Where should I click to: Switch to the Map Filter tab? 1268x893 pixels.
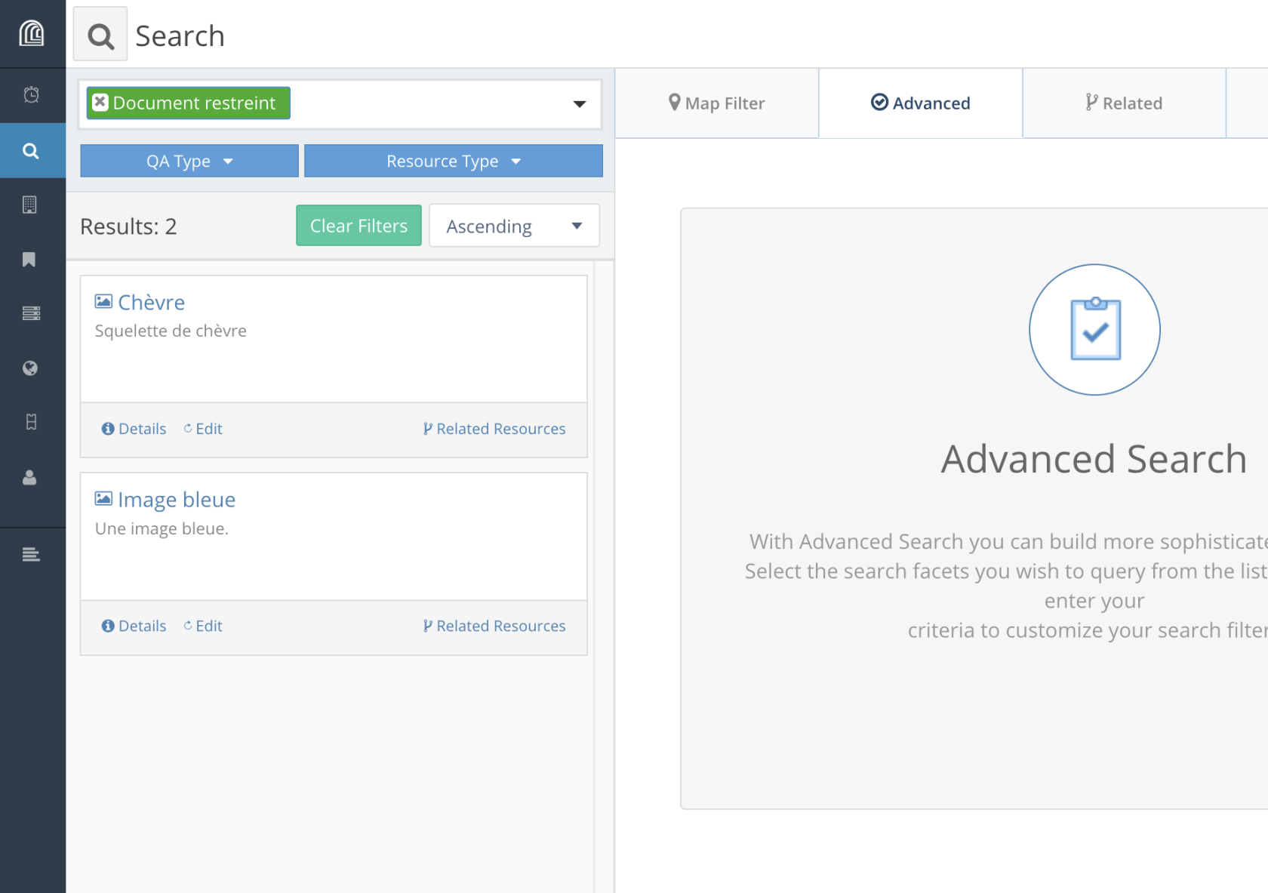[x=717, y=103]
